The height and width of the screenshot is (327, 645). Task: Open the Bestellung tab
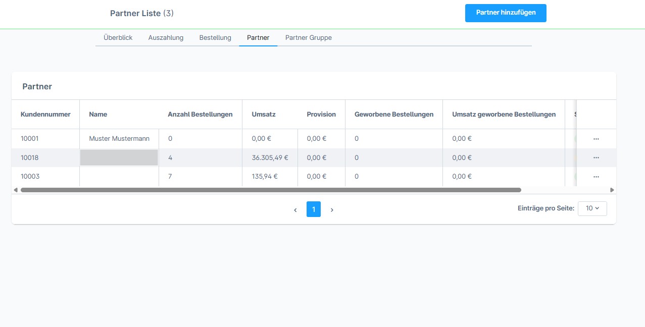click(x=215, y=38)
